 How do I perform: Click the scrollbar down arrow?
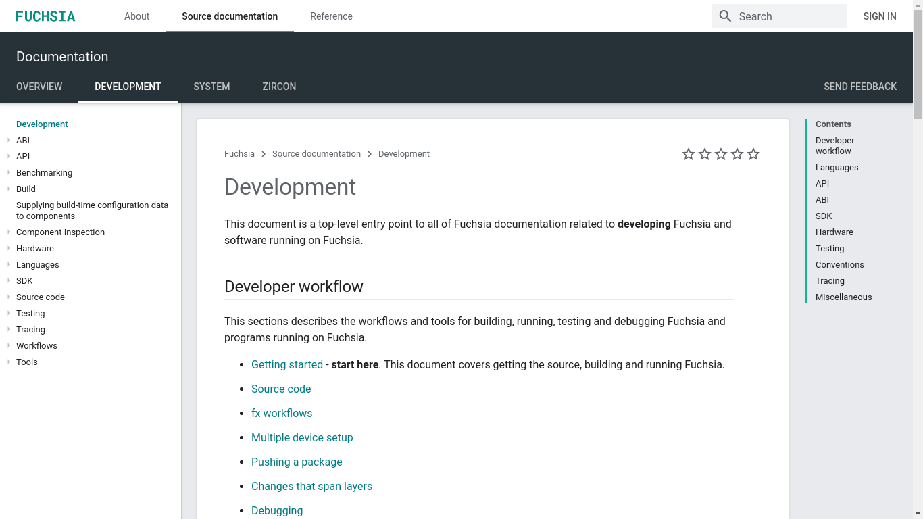[918, 514]
